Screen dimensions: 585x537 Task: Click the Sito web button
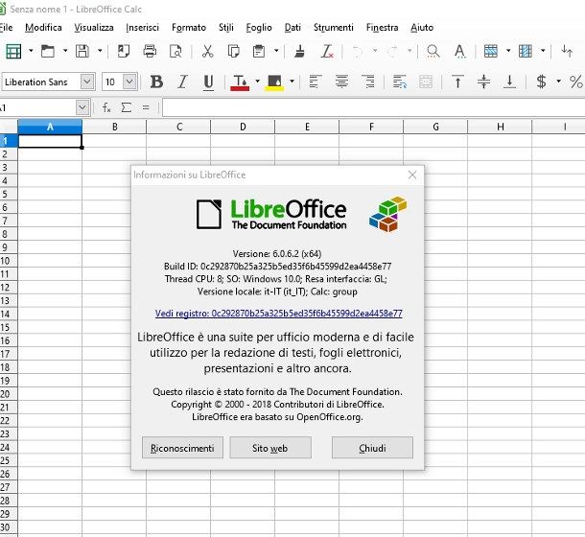[x=270, y=448]
